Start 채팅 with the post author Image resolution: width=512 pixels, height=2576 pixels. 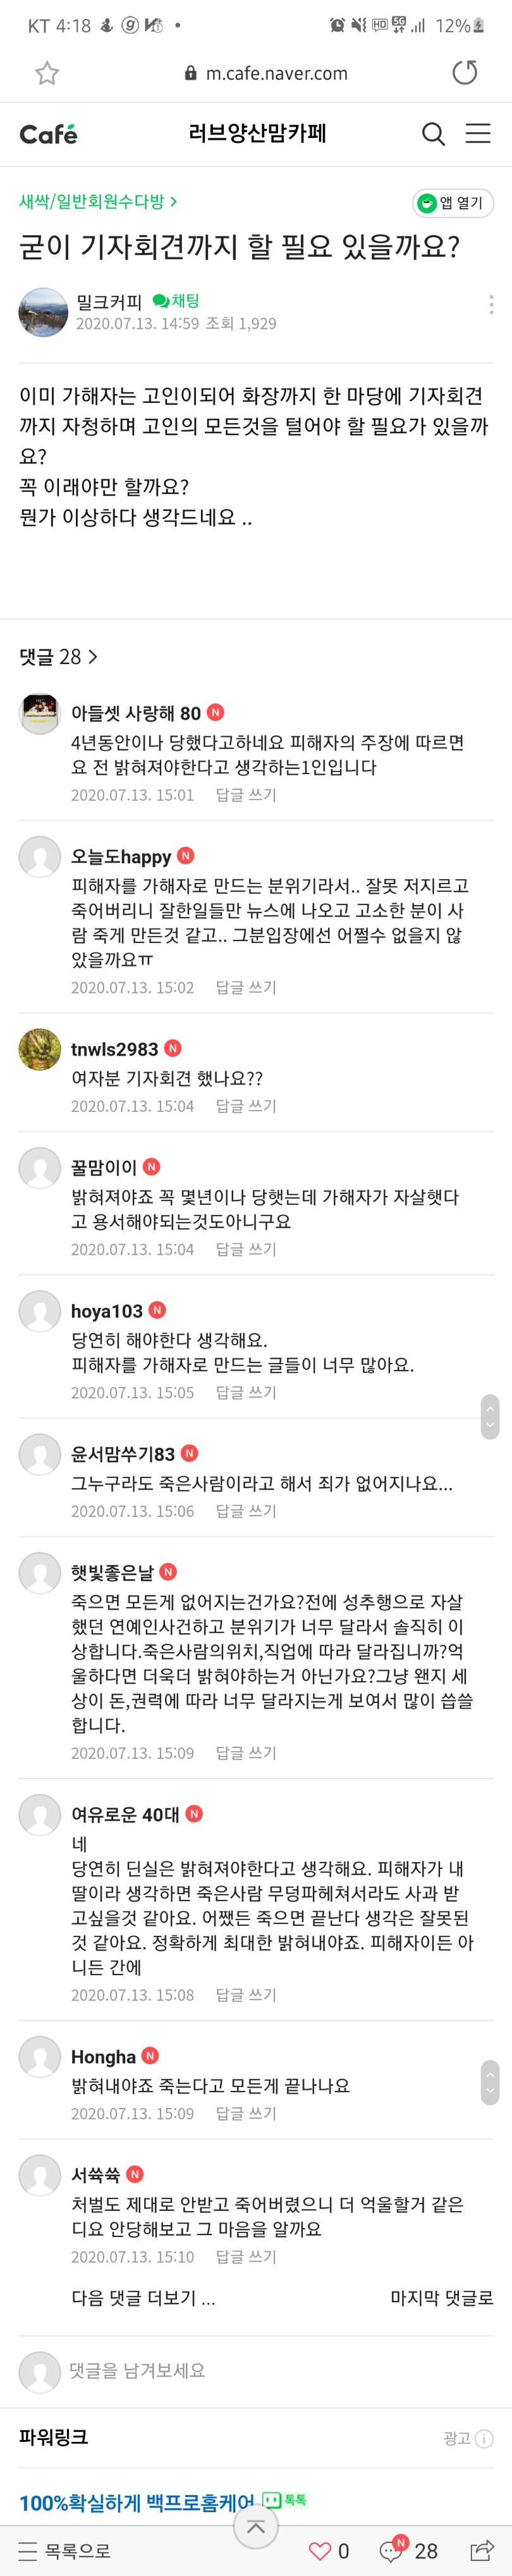(176, 301)
